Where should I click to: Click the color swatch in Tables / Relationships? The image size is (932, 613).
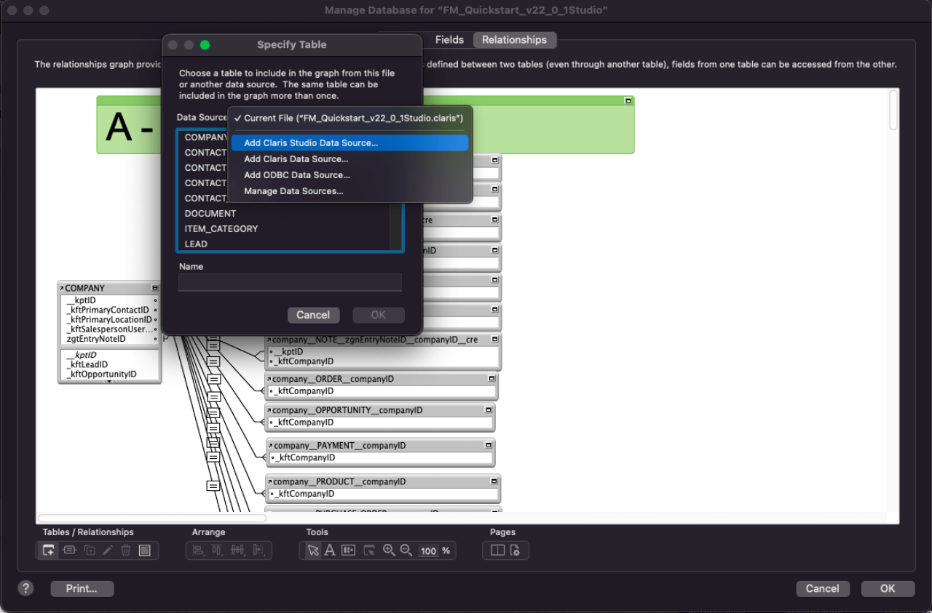(145, 550)
